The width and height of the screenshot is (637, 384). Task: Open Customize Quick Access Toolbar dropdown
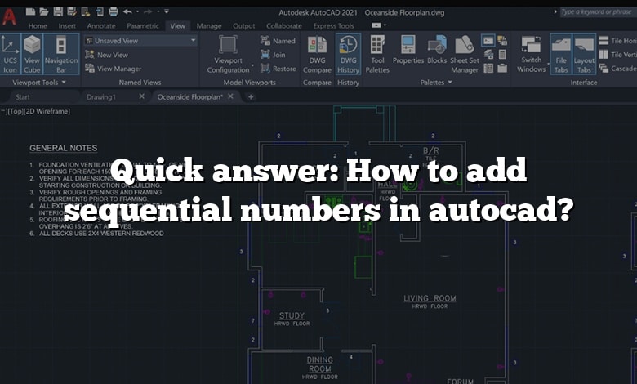click(167, 11)
